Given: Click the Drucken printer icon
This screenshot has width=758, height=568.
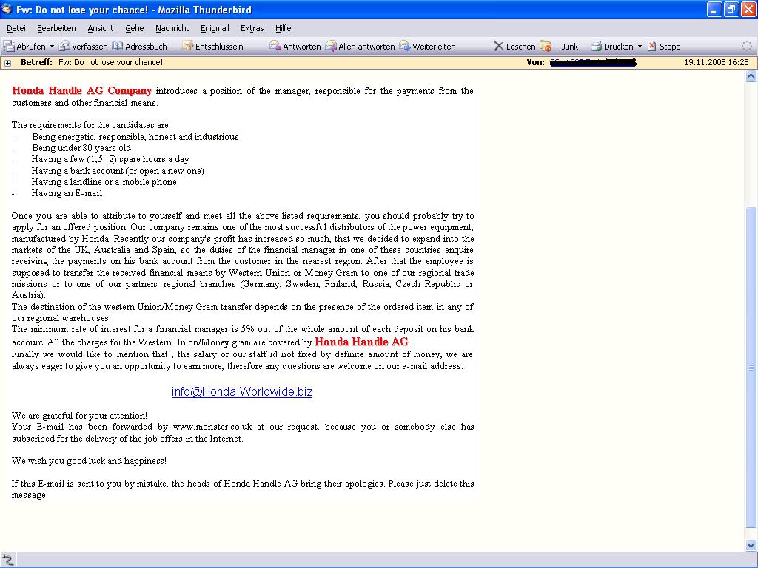Looking at the screenshot, I should (596, 47).
